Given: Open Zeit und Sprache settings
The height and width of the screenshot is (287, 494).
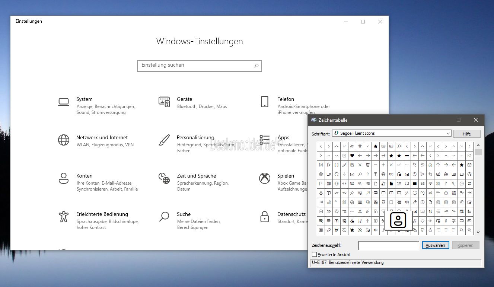Looking at the screenshot, I should point(196,176).
